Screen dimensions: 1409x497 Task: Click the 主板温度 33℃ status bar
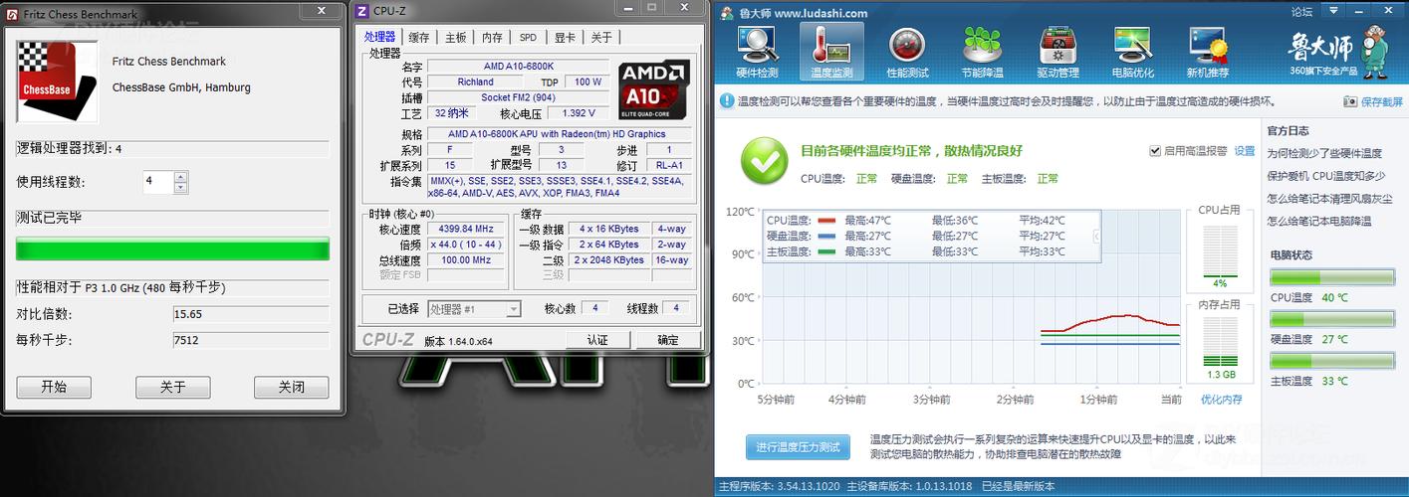1331,360
